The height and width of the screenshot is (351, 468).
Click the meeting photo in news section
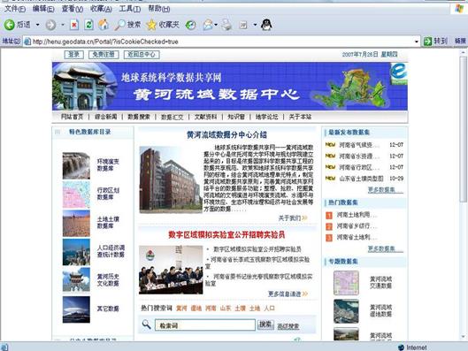[x=171, y=270]
